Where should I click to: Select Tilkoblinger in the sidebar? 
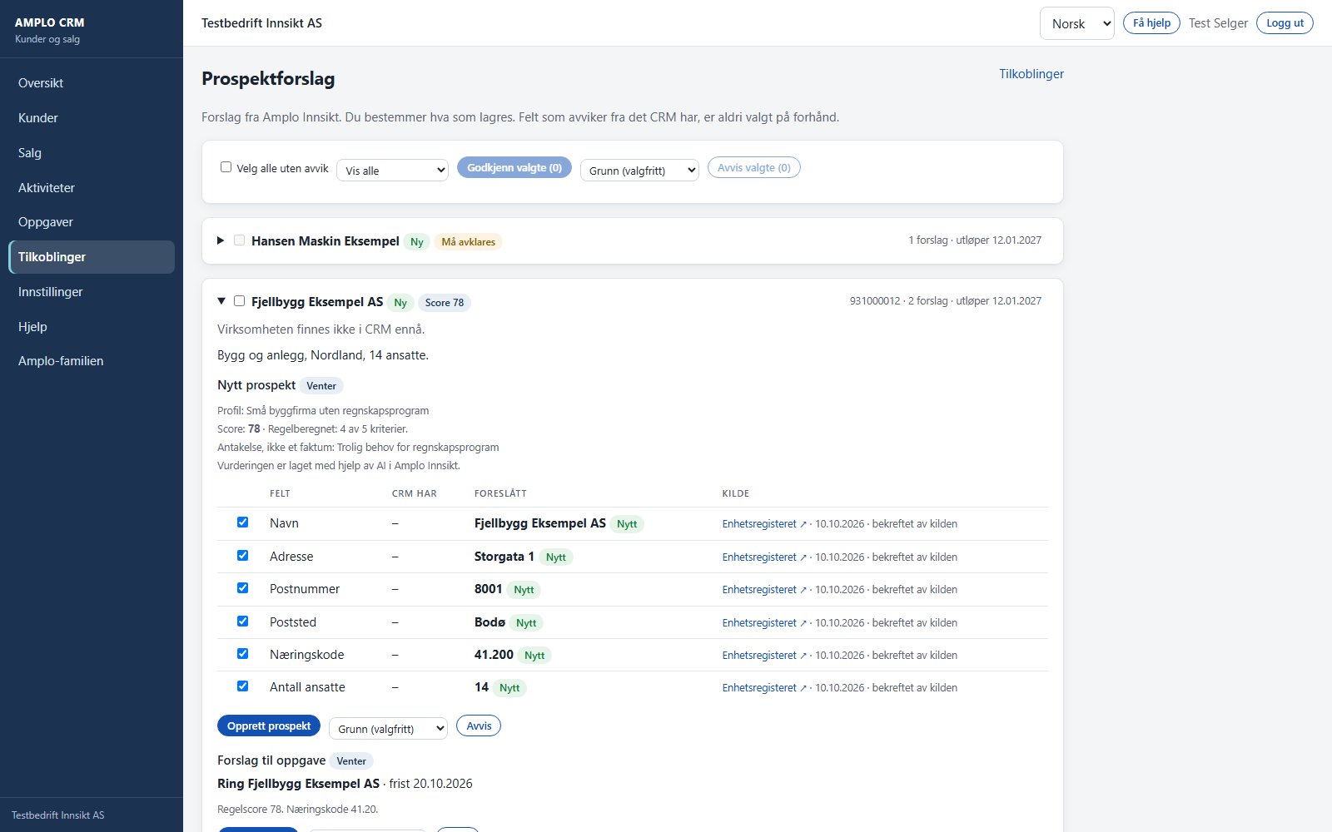(x=92, y=257)
